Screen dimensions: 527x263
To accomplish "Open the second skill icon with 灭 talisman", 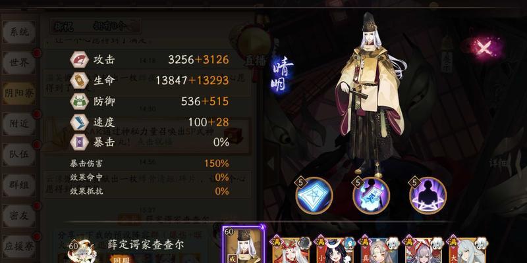I will (x=371, y=195).
